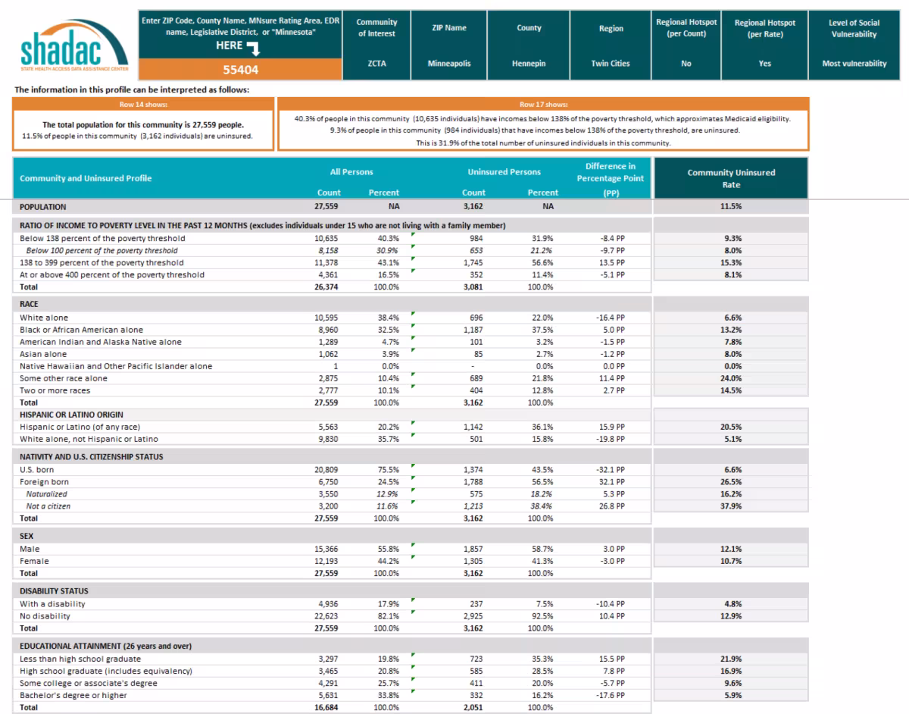Click the white HERE arrow pointer icon
This screenshot has width=909, height=714.
[x=254, y=47]
